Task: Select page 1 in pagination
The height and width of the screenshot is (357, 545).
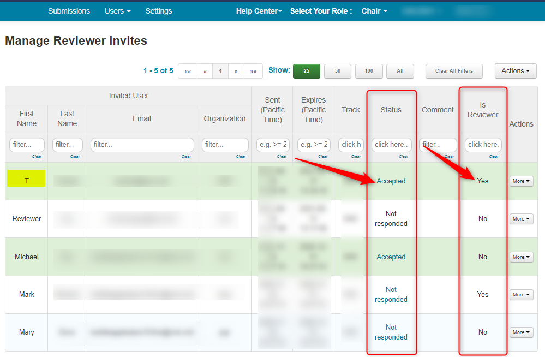Action: [220, 71]
